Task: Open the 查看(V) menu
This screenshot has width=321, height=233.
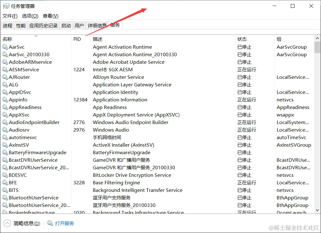Action: (51, 16)
